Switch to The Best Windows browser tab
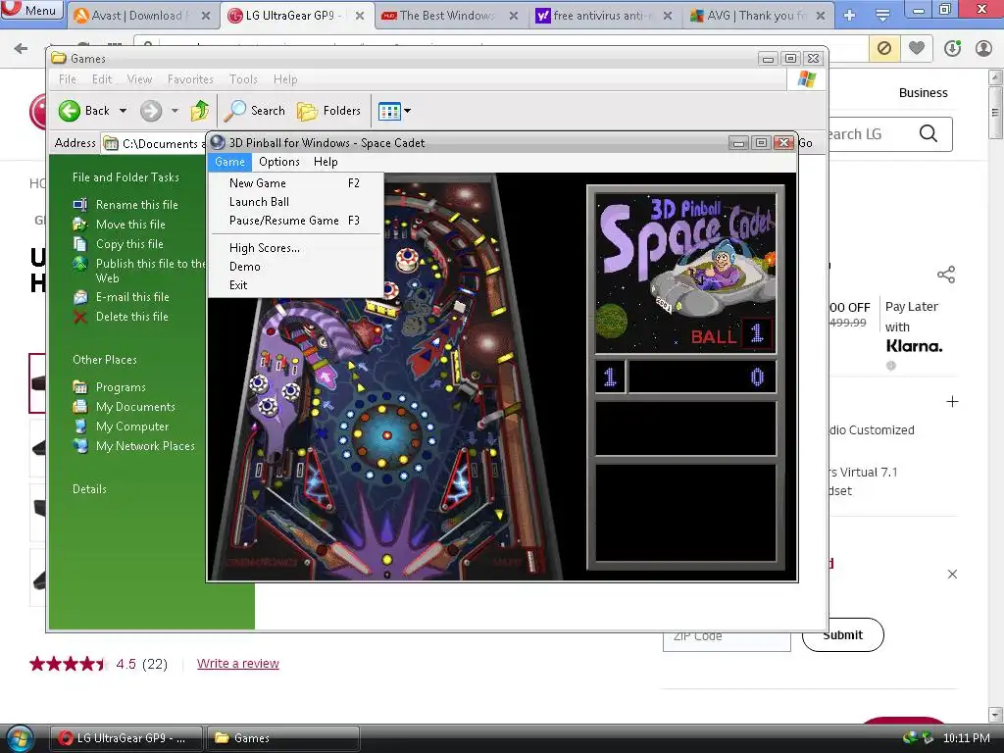Screen dimensions: 1004x753 [x=449, y=16]
